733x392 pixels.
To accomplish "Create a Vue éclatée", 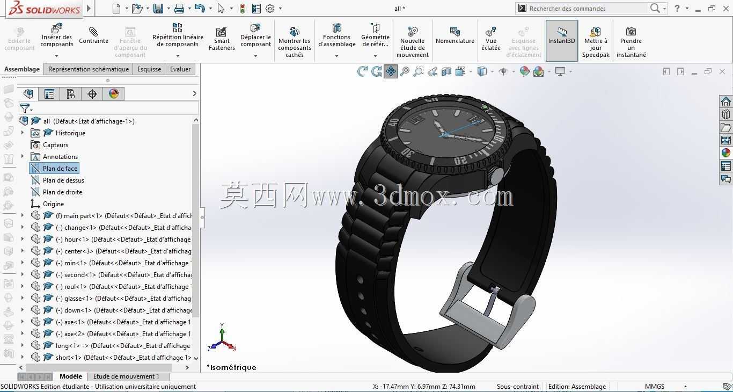I will click(490, 39).
